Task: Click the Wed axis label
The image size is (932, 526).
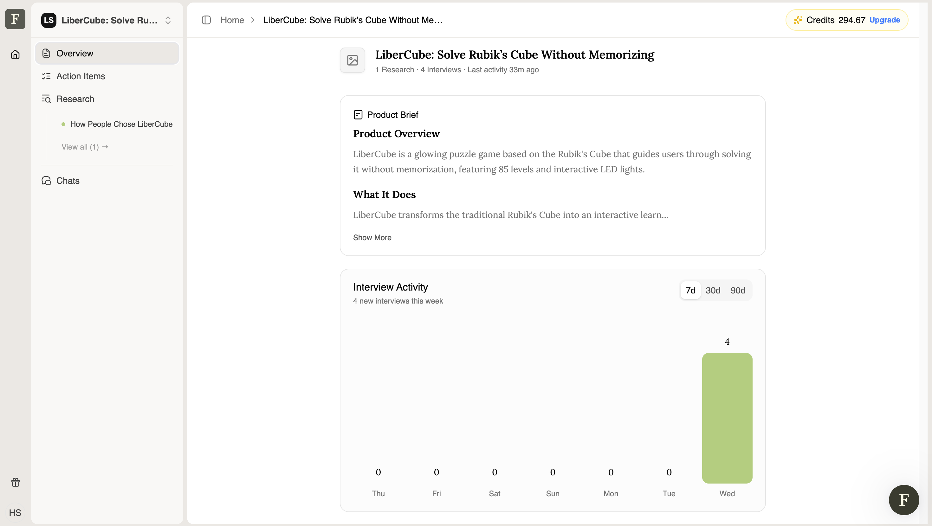Action: [x=727, y=493]
